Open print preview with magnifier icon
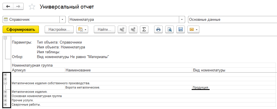This screenshot has width=277, height=109. [169, 30]
